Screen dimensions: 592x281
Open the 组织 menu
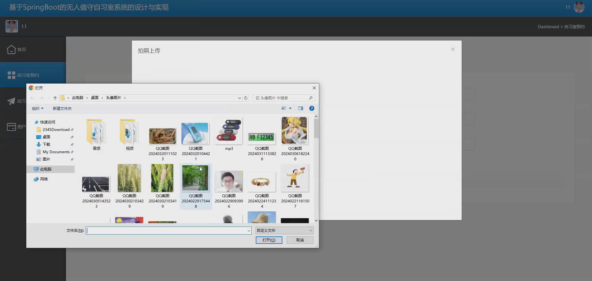(37, 109)
